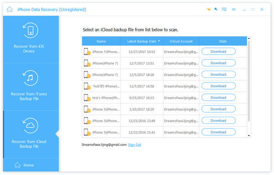Click the date 1/10/2017 16:20
This screenshot has width=274, height=175.
coord(142,109)
